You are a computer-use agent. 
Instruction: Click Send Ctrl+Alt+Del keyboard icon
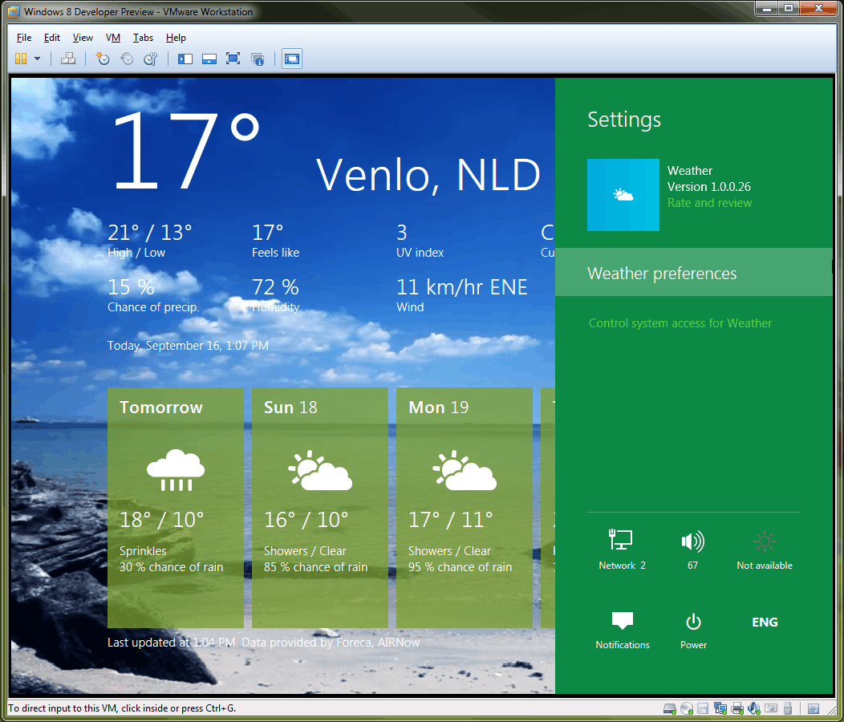tap(68, 59)
